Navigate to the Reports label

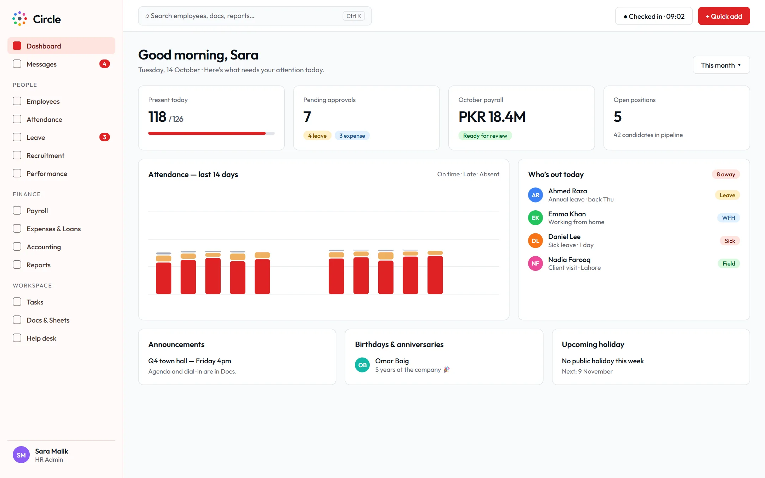(x=39, y=265)
